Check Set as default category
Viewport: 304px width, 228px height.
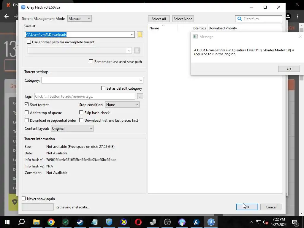click(103, 88)
